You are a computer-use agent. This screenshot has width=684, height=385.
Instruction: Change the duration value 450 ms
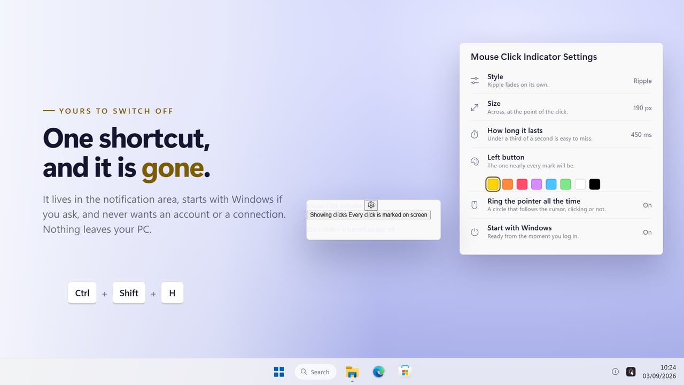click(641, 134)
